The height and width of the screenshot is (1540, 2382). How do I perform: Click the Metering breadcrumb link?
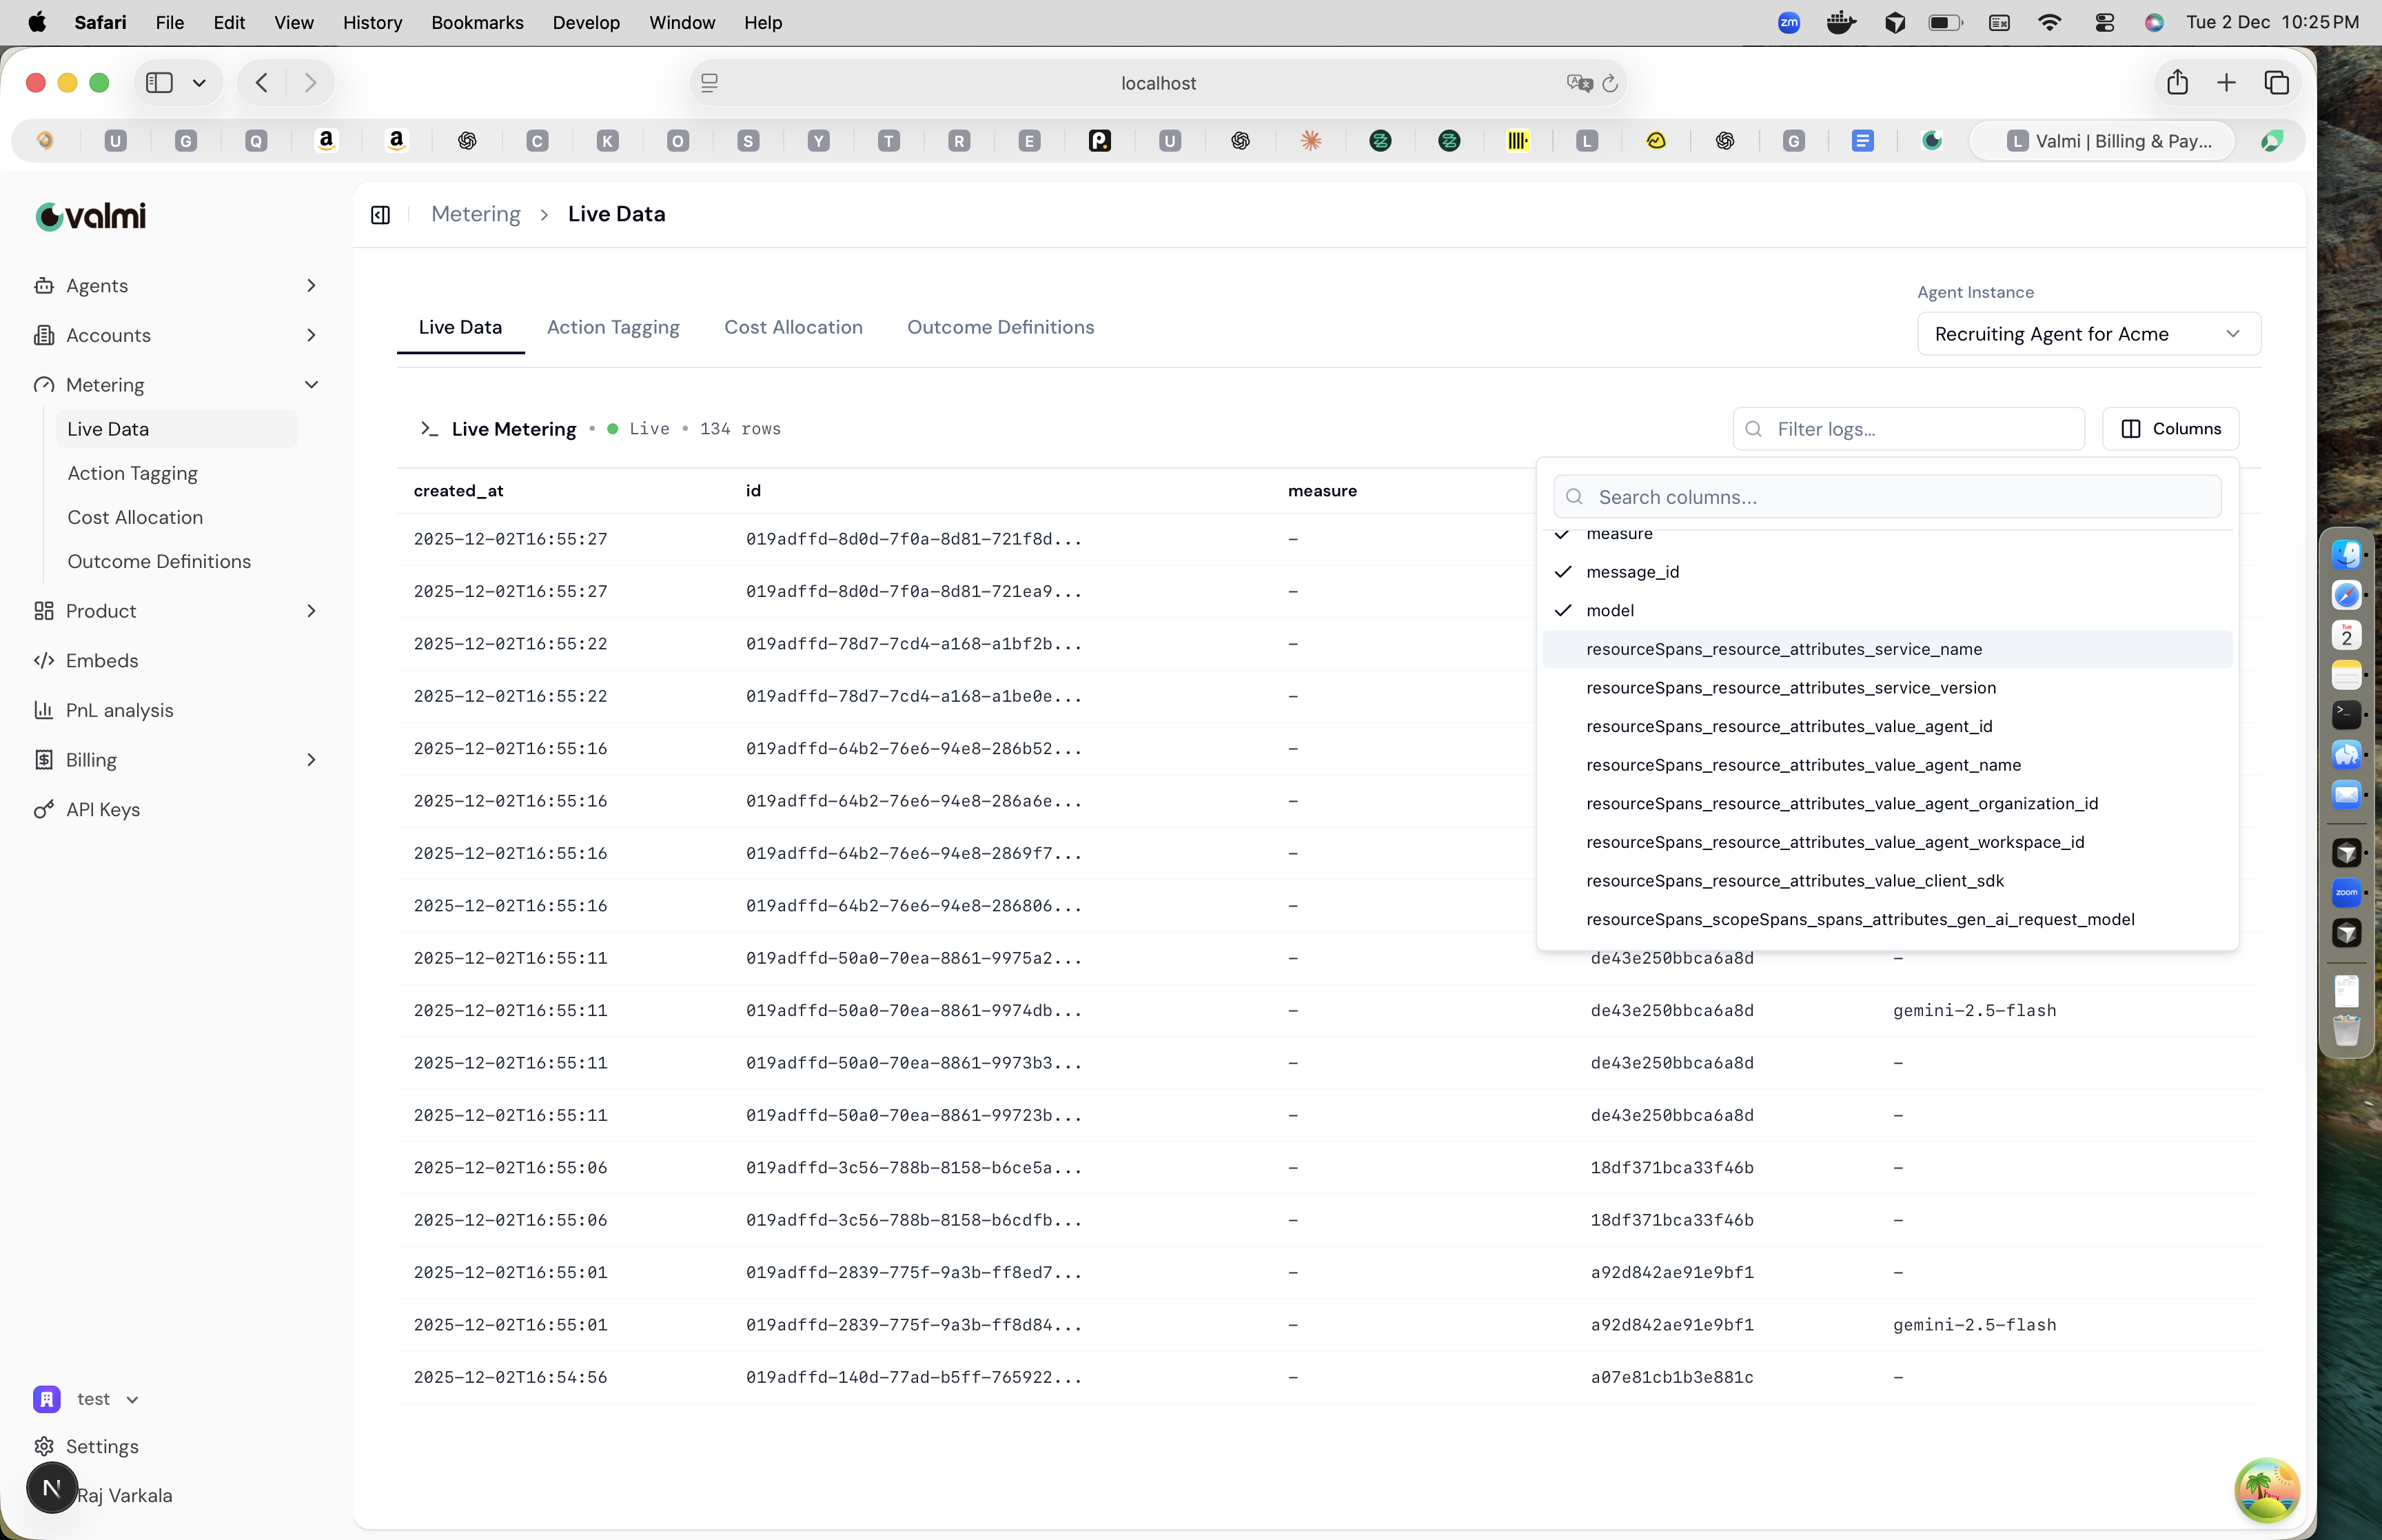coord(476,214)
